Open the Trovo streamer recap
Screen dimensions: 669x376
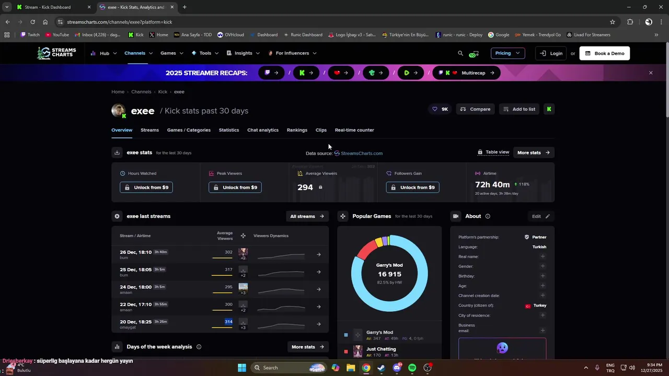click(376, 73)
